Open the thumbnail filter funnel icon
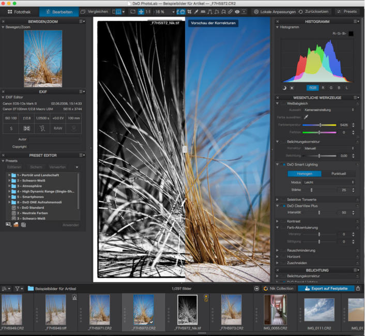The height and width of the screenshot is (336, 365). coord(19,288)
